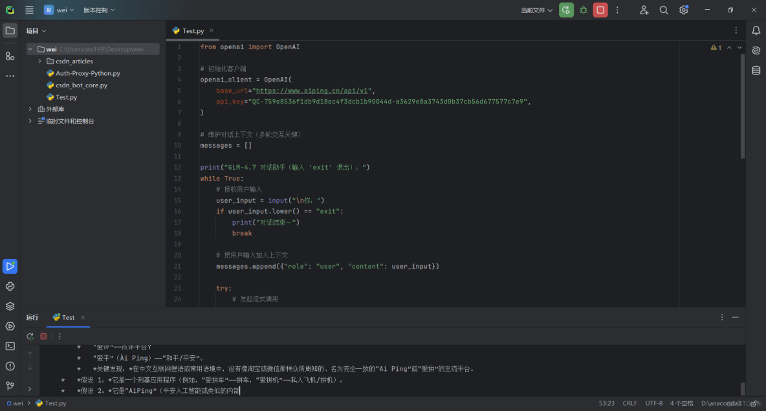Open the hamburger main menu
The width and height of the screenshot is (766, 411).
point(29,10)
